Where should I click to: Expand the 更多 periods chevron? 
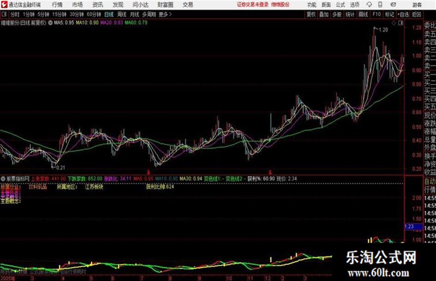pos(165,14)
